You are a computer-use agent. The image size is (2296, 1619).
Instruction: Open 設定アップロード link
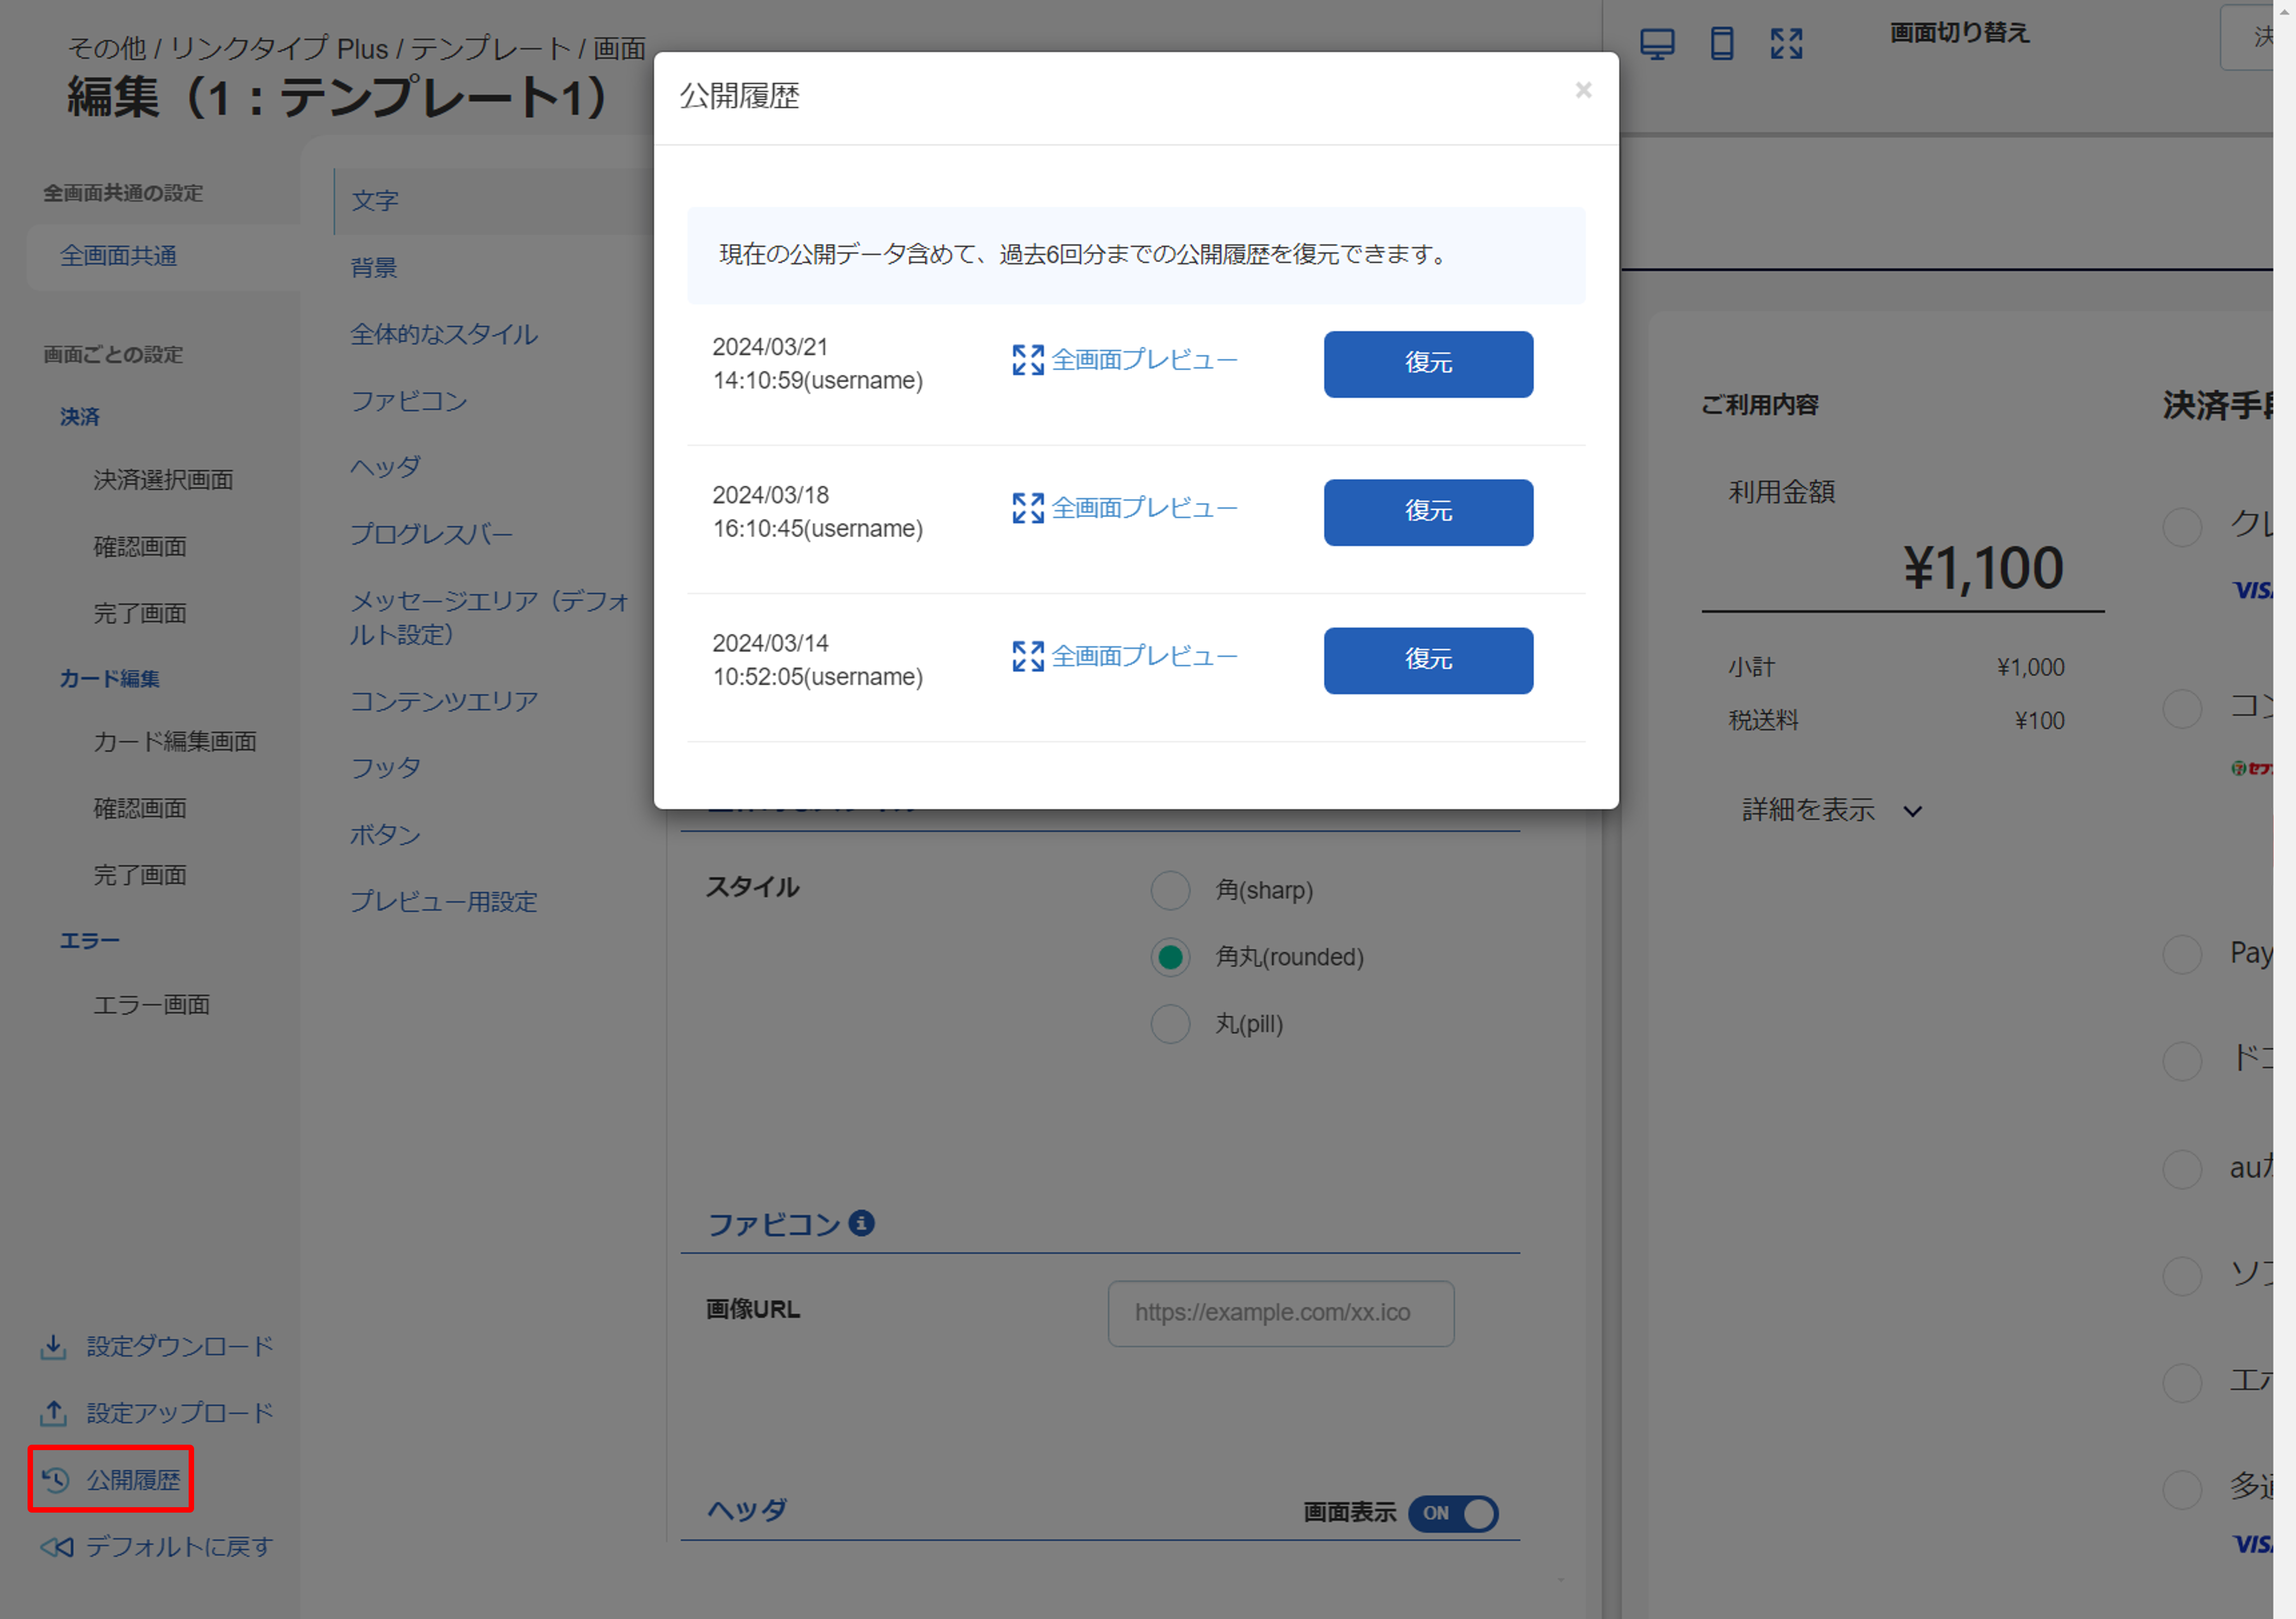[x=180, y=1413]
